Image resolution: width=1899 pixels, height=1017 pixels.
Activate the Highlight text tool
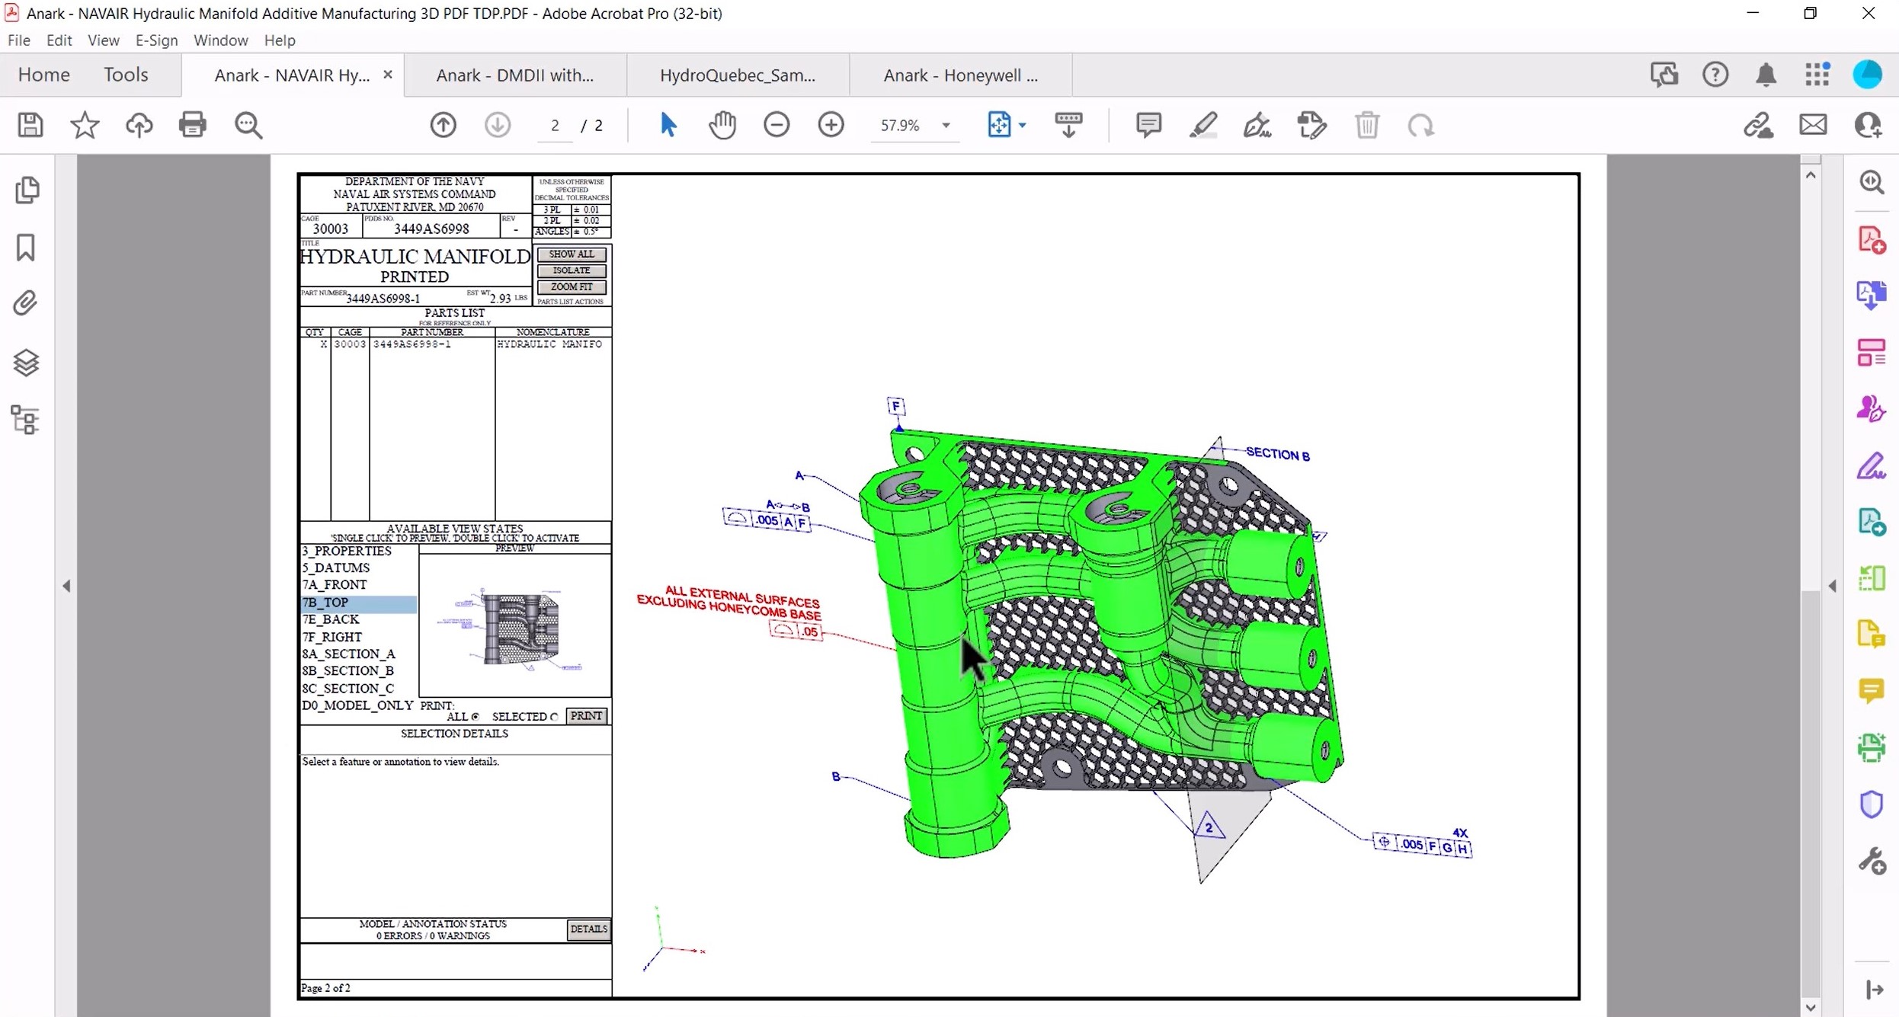point(1203,125)
